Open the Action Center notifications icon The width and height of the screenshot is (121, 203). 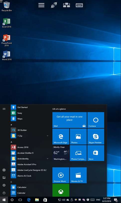click(x=116, y=200)
